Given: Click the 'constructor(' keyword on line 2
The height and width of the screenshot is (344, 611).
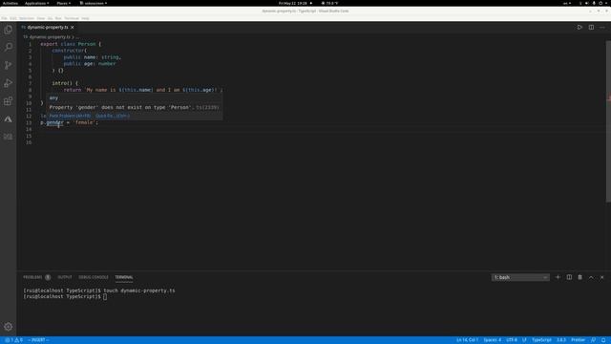Looking at the screenshot, I should pyautogui.click(x=70, y=51).
